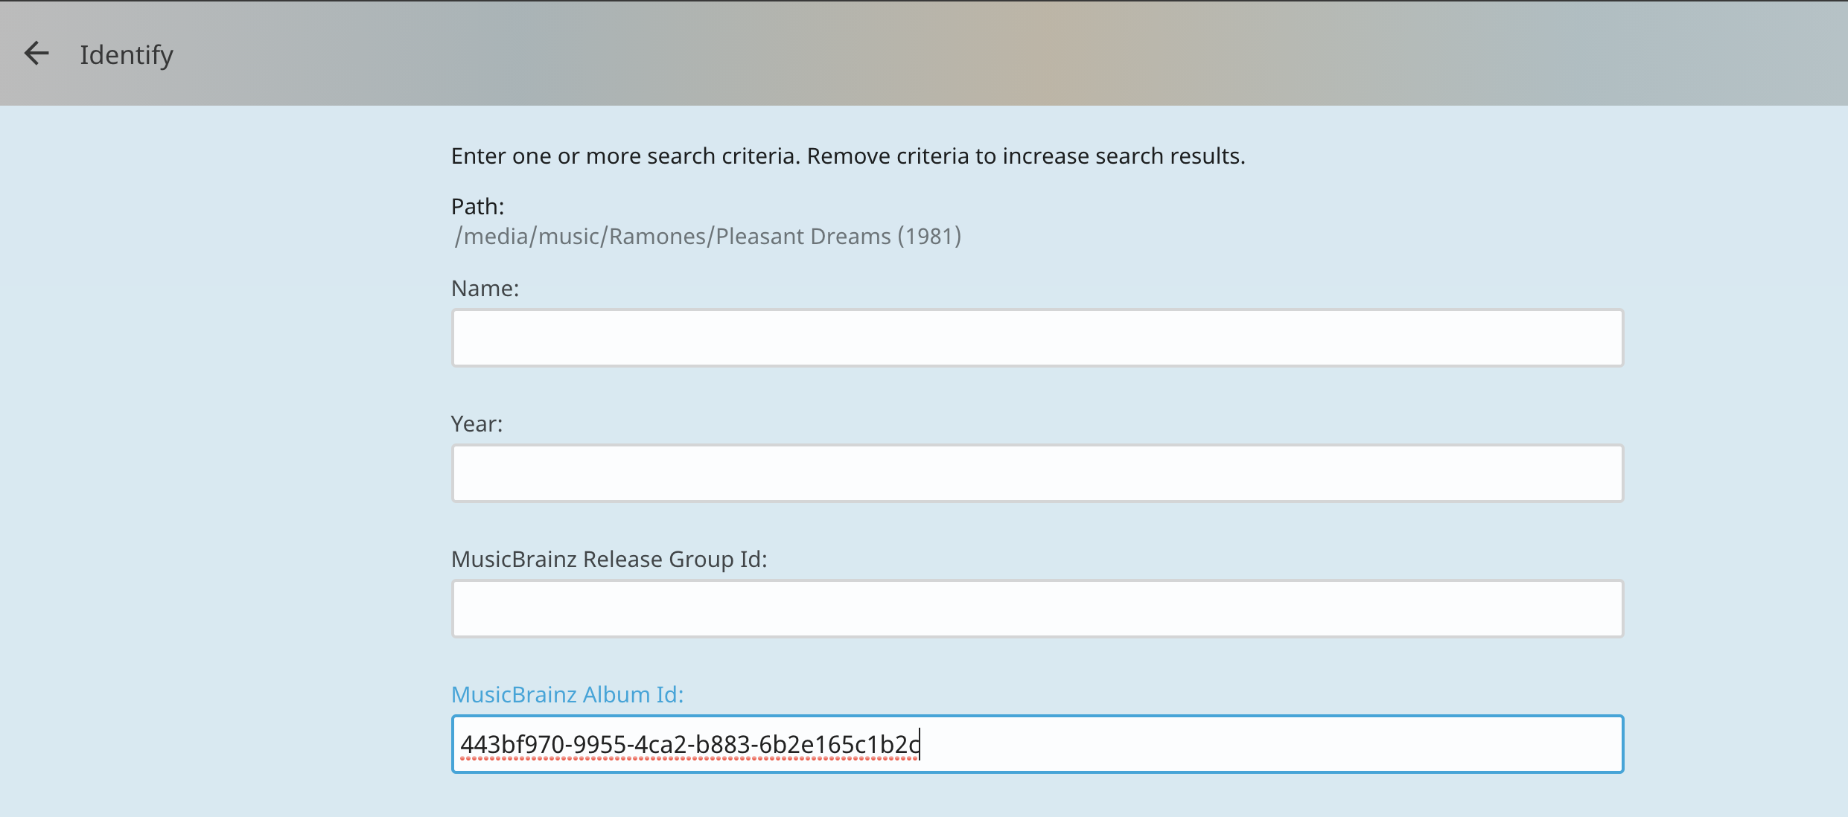Click 'Enter one or more search criteria' sentence
The width and height of the screenshot is (1848, 817).
tap(625, 156)
